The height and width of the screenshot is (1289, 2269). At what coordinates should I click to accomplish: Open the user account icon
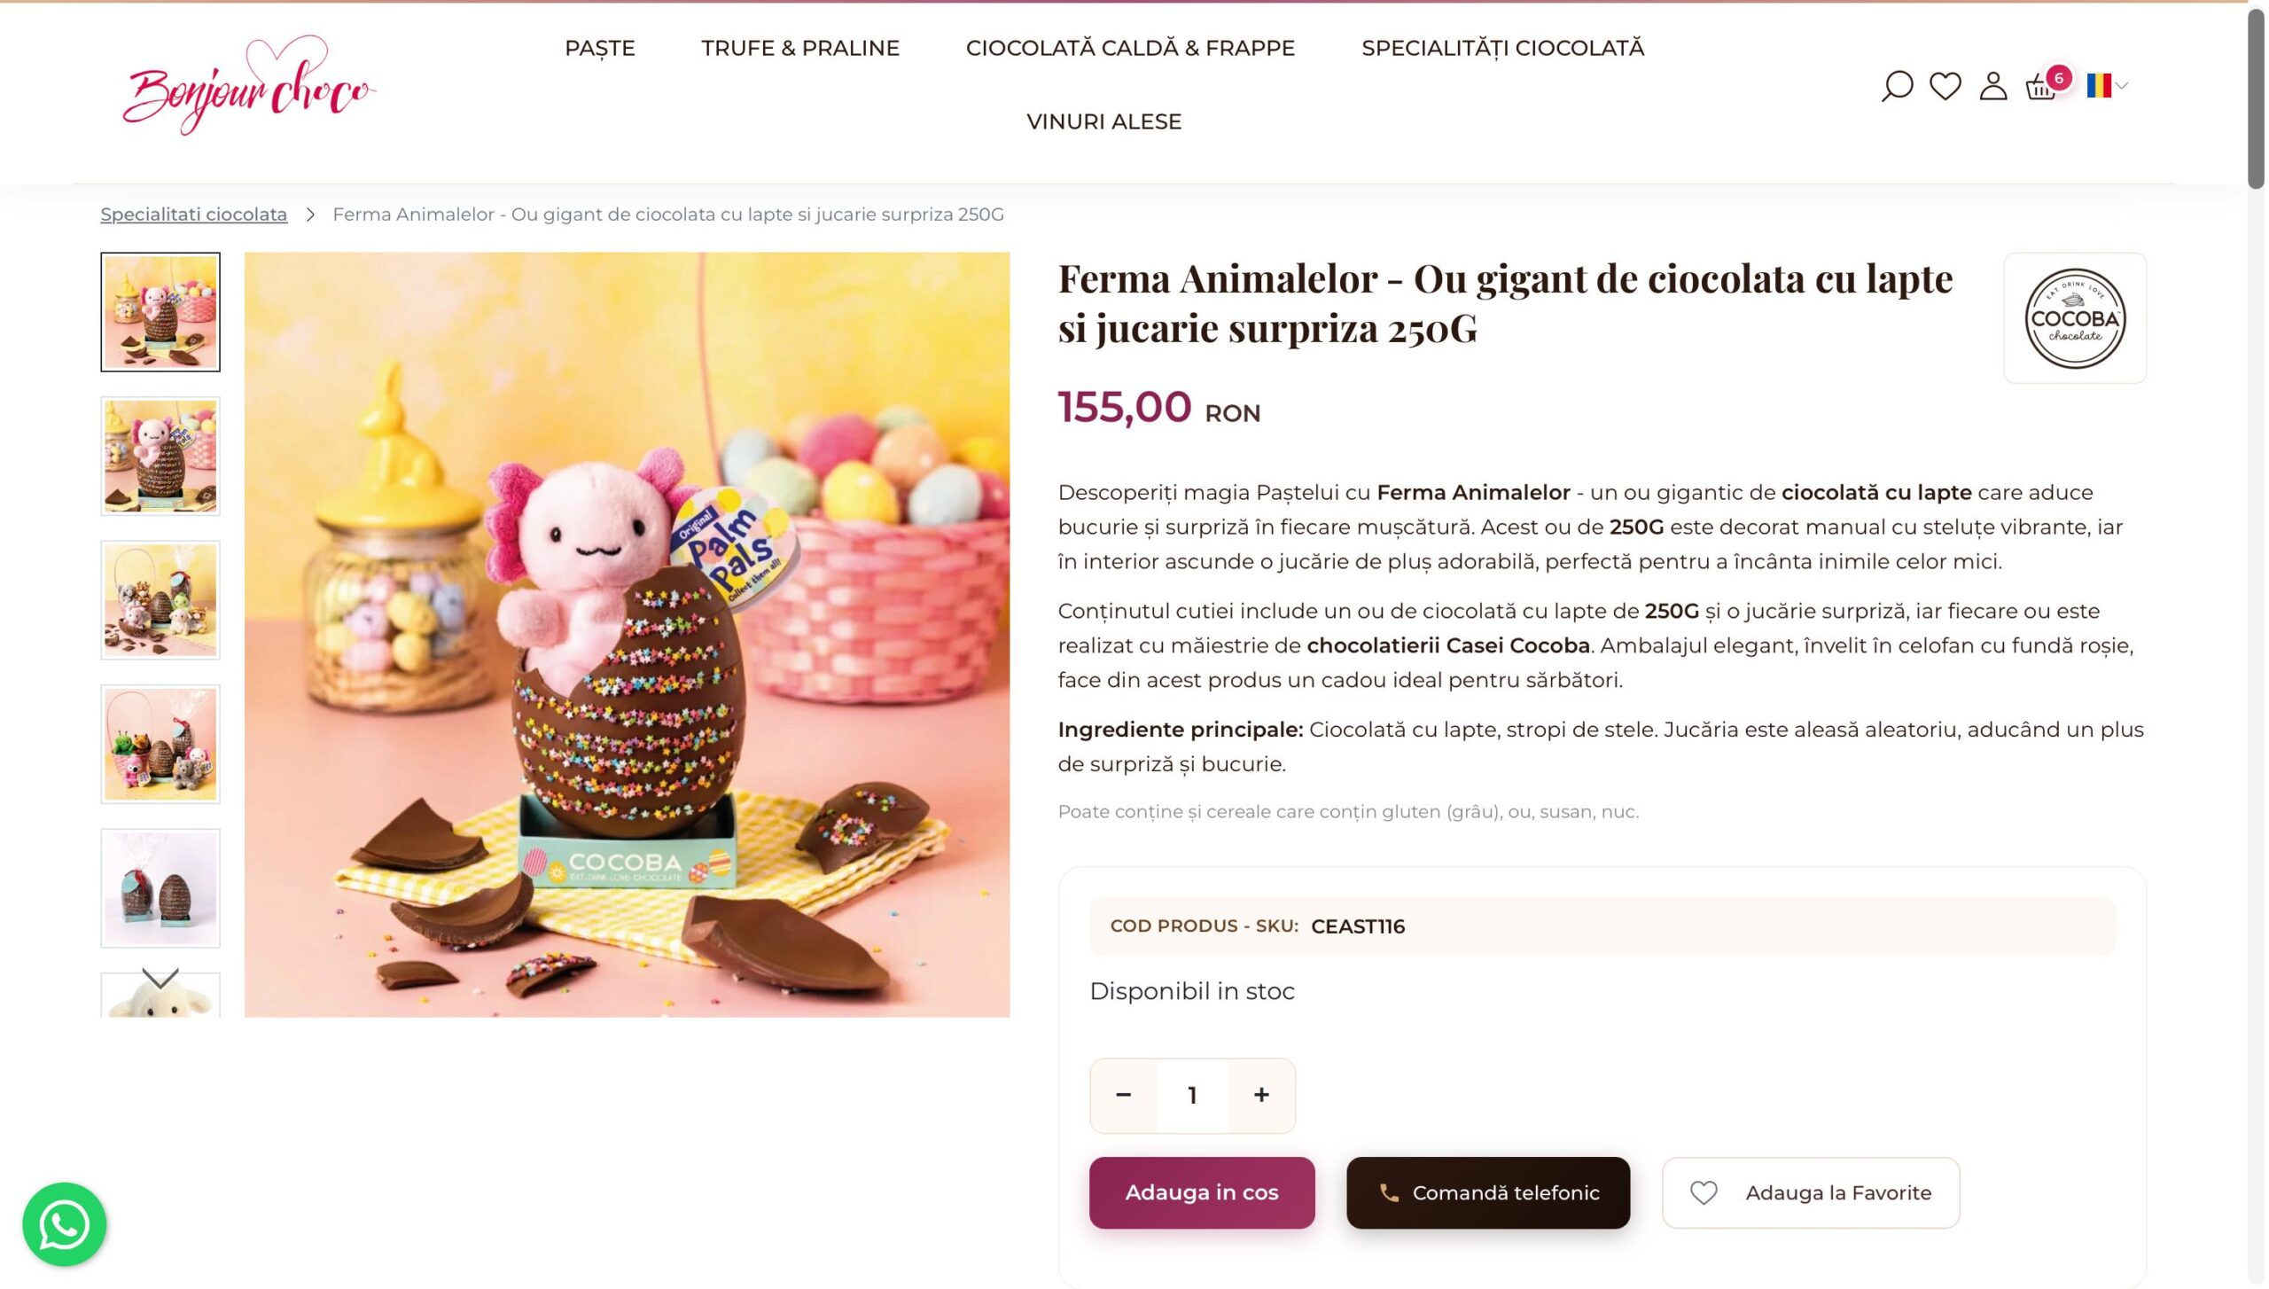pos(1992,85)
